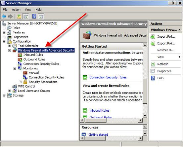
Task: Click the Features node icon
Action: [9, 32]
